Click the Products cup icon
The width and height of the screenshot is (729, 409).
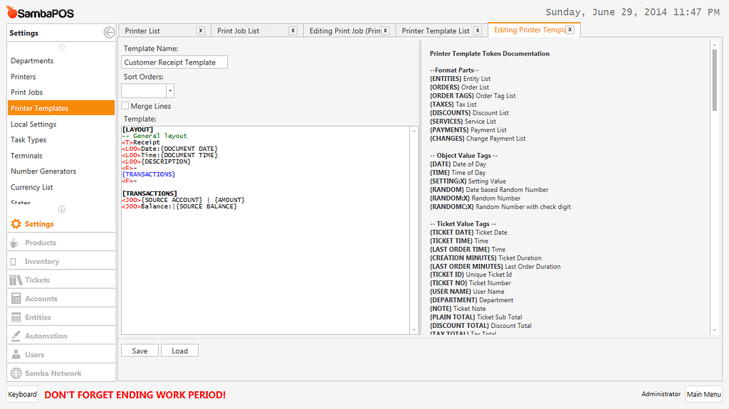click(x=15, y=243)
